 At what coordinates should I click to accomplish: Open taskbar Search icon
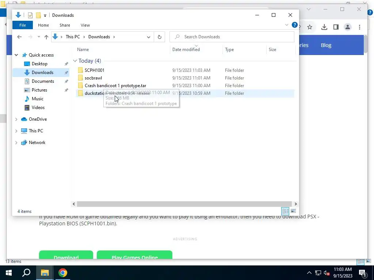[26, 273]
